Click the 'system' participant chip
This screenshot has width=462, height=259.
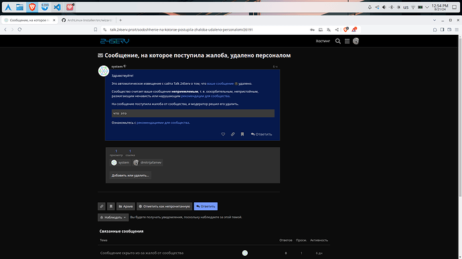[121, 162]
